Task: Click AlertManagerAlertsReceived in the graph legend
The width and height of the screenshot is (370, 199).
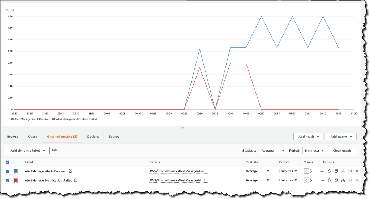Action: (31, 119)
